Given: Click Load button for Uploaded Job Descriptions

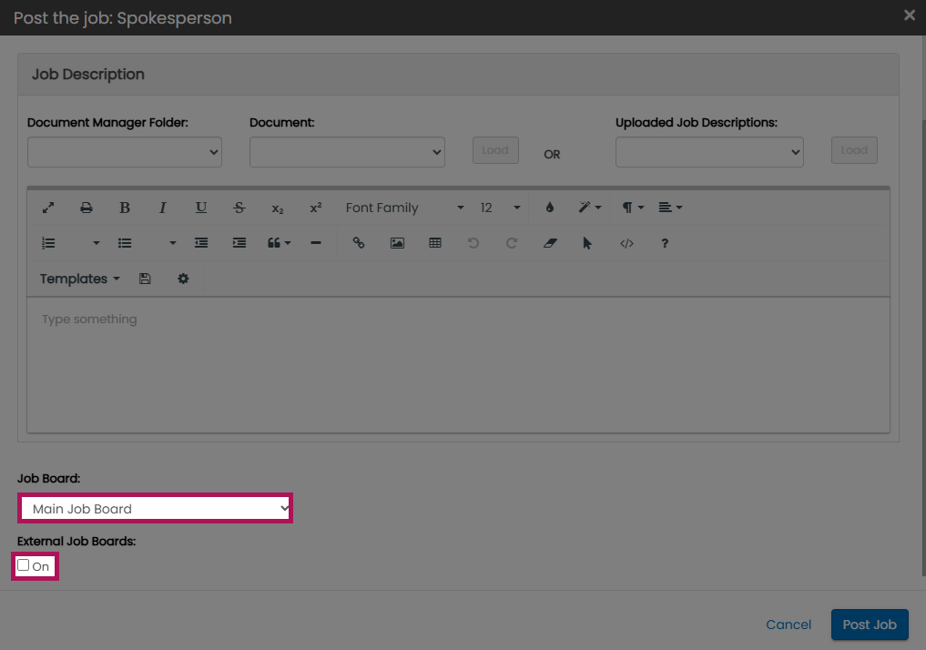Looking at the screenshot, I should click(x=854, y=150).
